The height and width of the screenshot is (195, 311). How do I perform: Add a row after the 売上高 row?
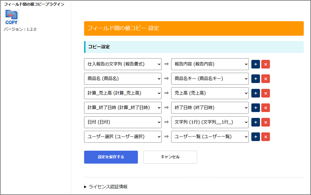[x=255, y=93]
